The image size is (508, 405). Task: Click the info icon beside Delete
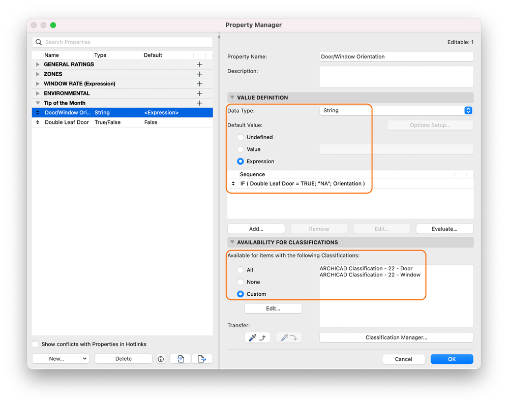coord(161,359)
